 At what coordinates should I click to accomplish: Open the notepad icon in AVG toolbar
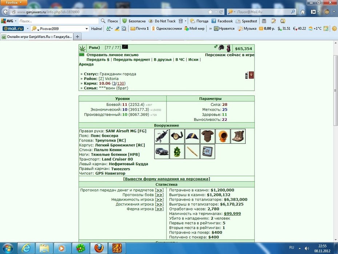click(x=273, y=21)
